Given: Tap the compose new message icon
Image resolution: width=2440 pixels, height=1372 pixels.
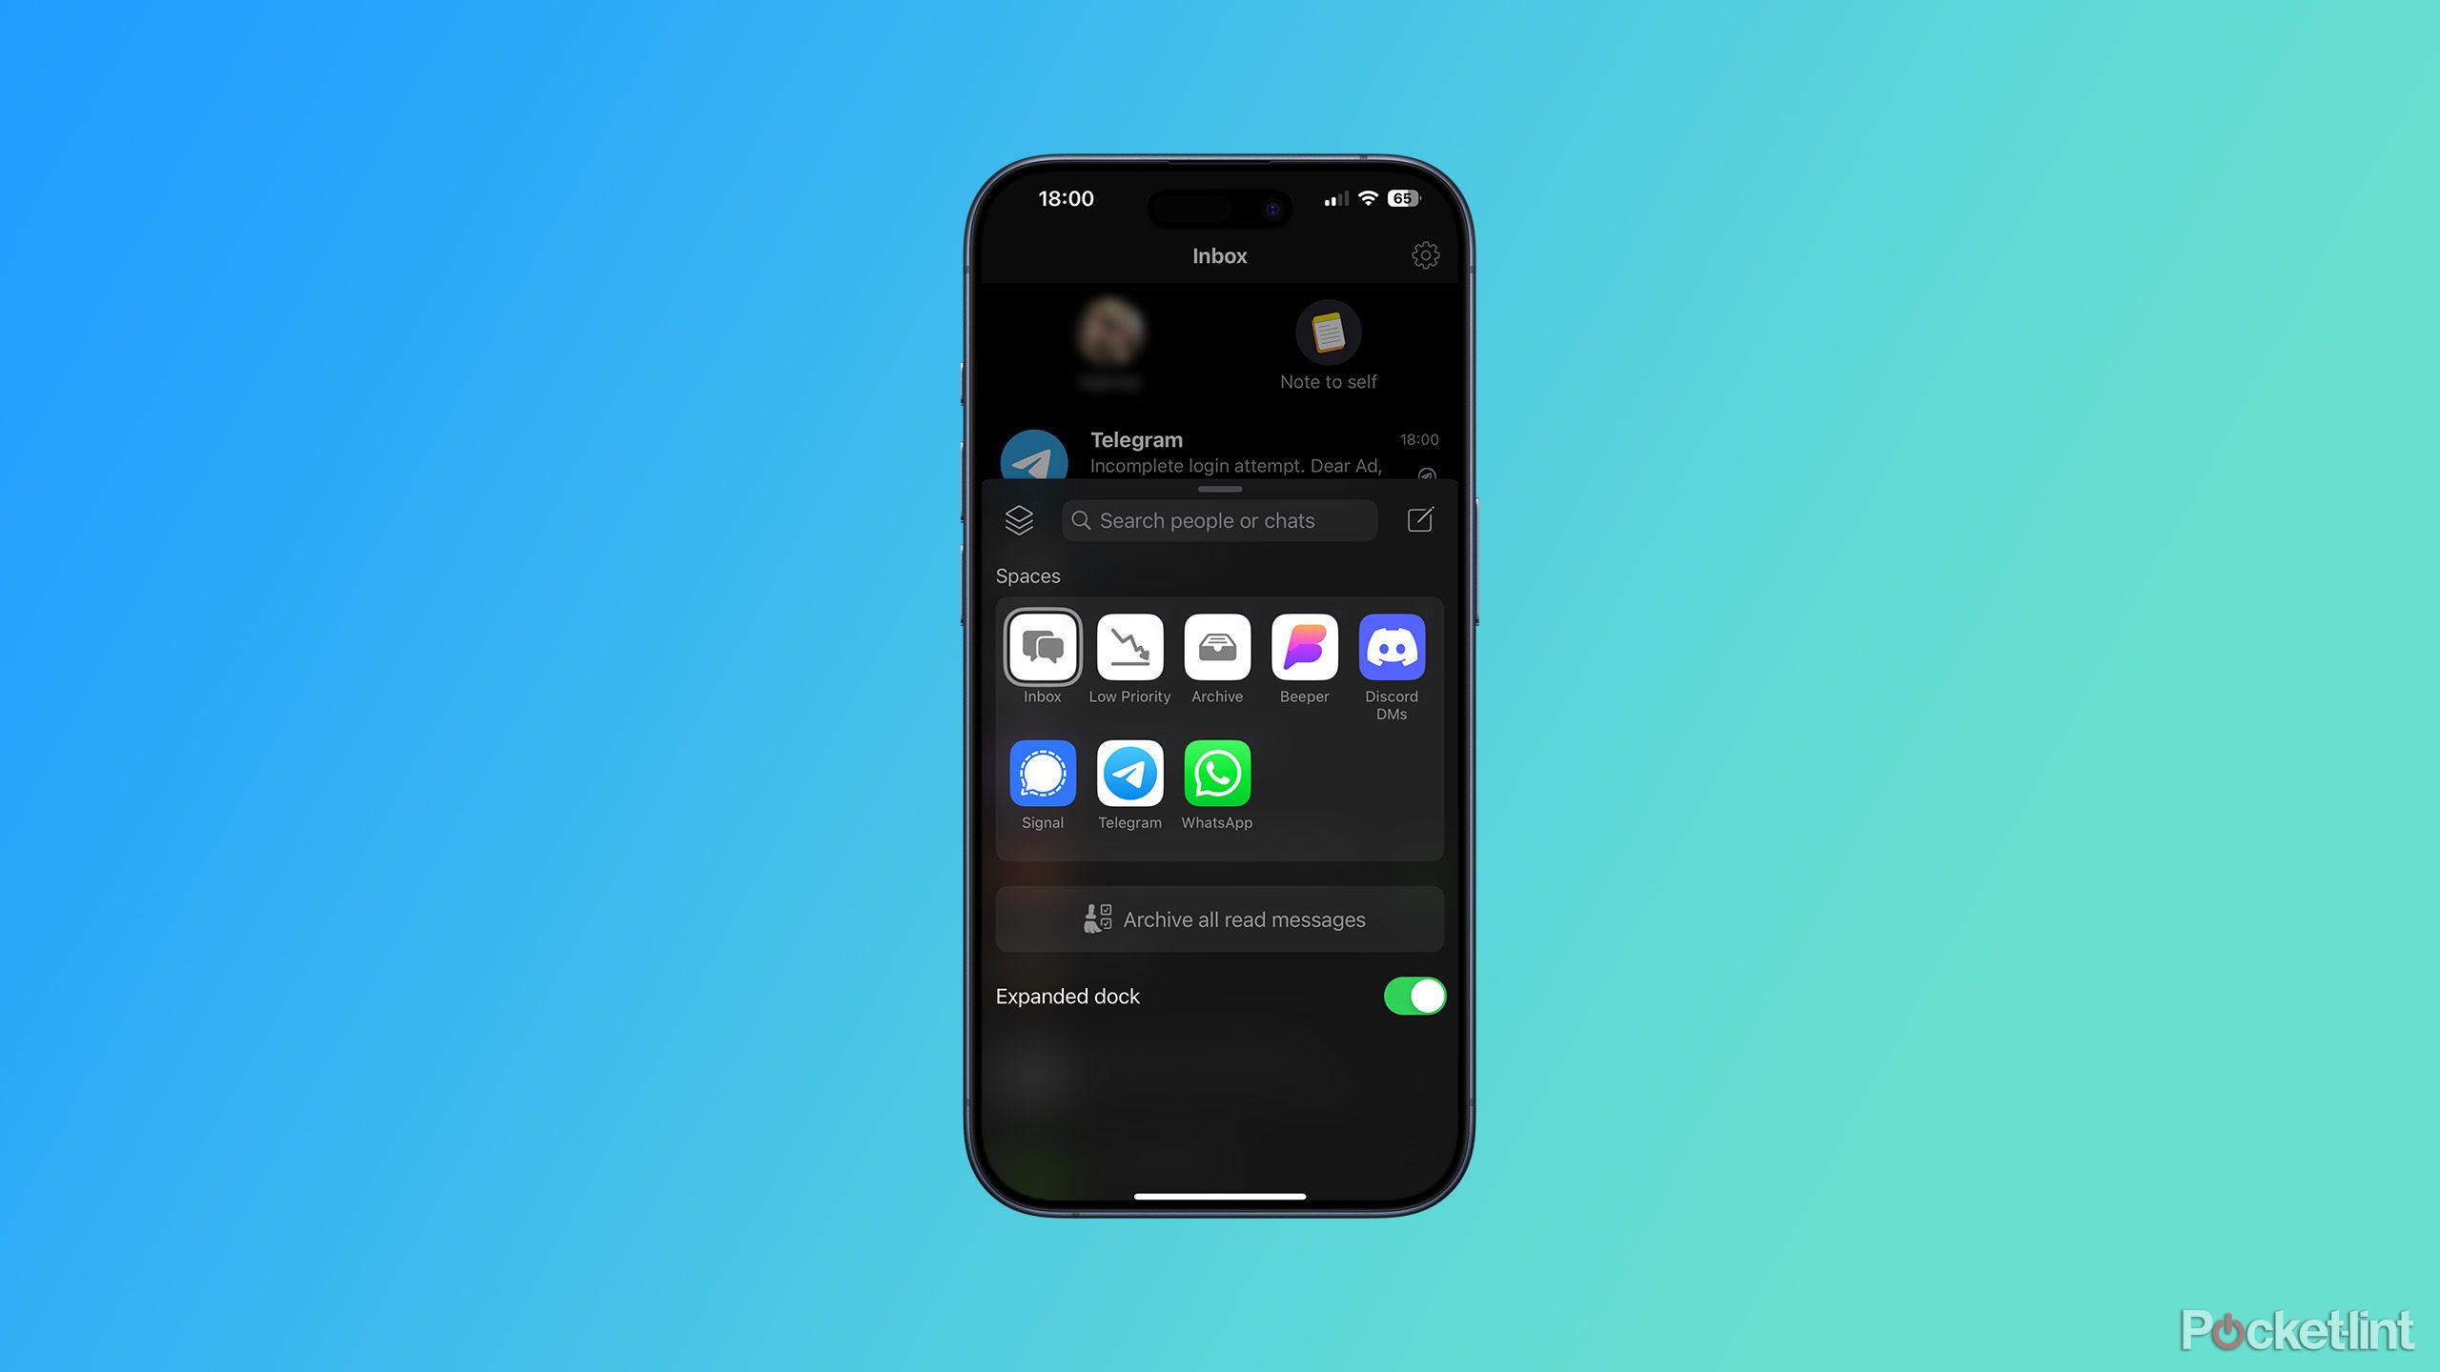Looking at the screenshot, I should (x=1421, y=519).
